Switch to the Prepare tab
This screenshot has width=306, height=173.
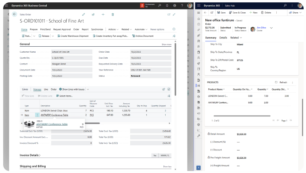point(34,29)
